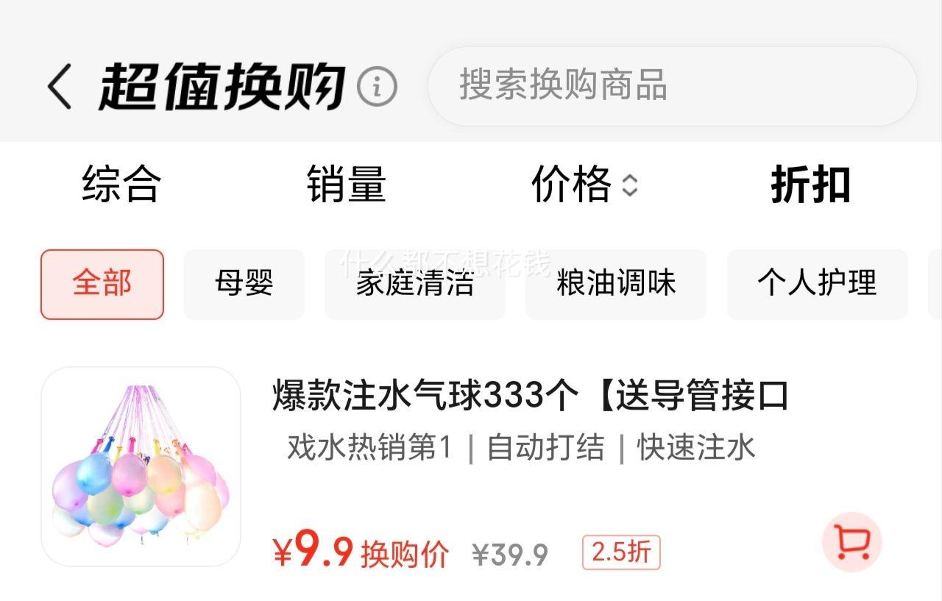Screen dimensions: 942x601
Task: Choose the 全部 category chip
Action: pyautogui.click(x=102, y=284)
